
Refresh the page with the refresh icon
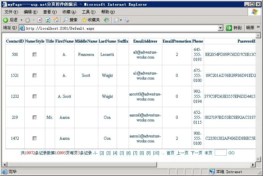pyautogui.click(x=48, y=20)
